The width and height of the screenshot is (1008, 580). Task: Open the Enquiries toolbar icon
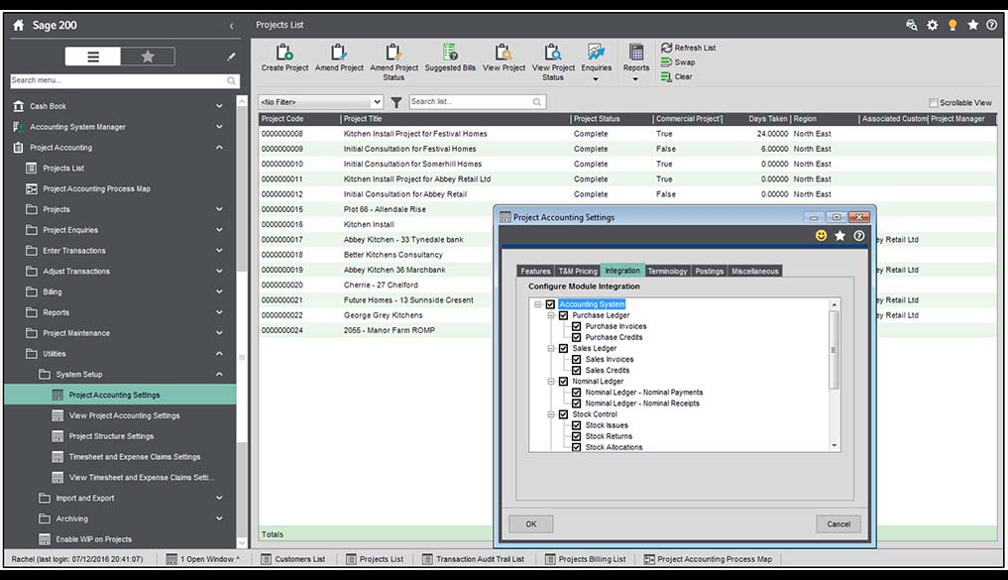pyautogui.click(x=596, y=61)
